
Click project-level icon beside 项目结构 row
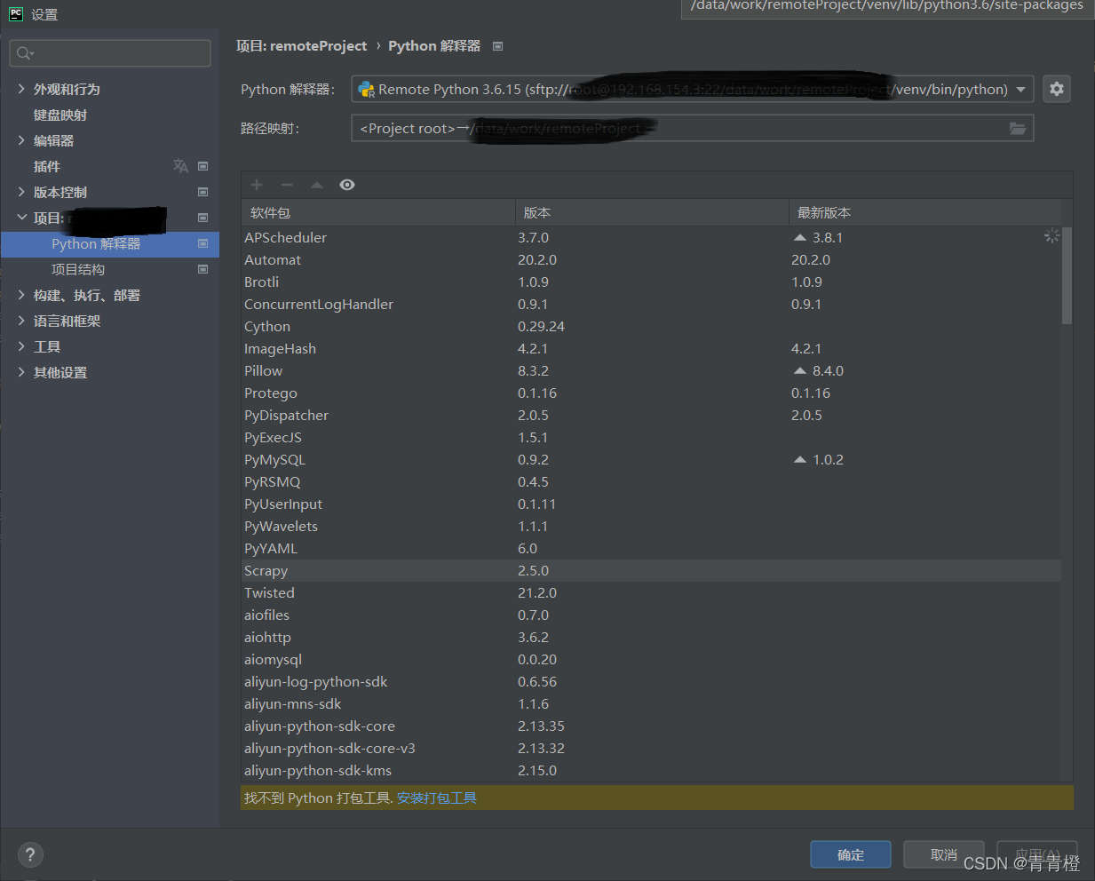202,269
